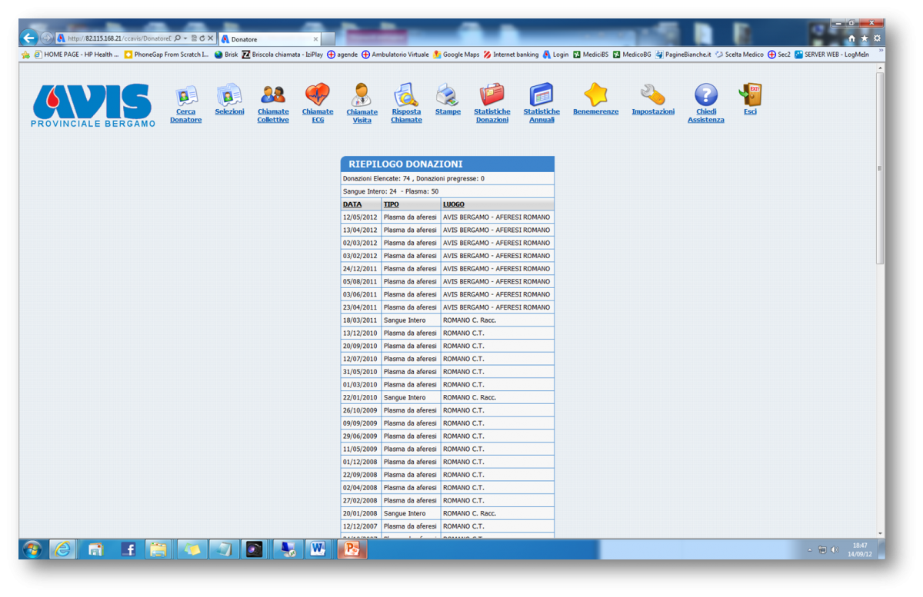Open the Ambulatorio Virtuale bookmark
The height and width of the screenshot is (597, 923).
[x=395, y=55]
